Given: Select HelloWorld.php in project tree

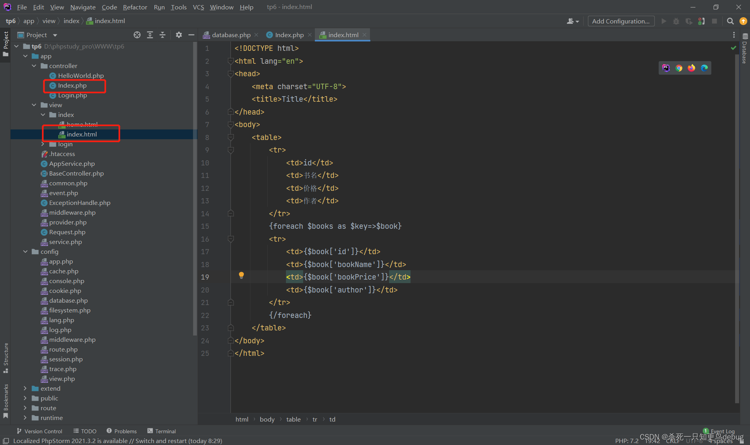Looking at the screenshot, I should (81, 75).
